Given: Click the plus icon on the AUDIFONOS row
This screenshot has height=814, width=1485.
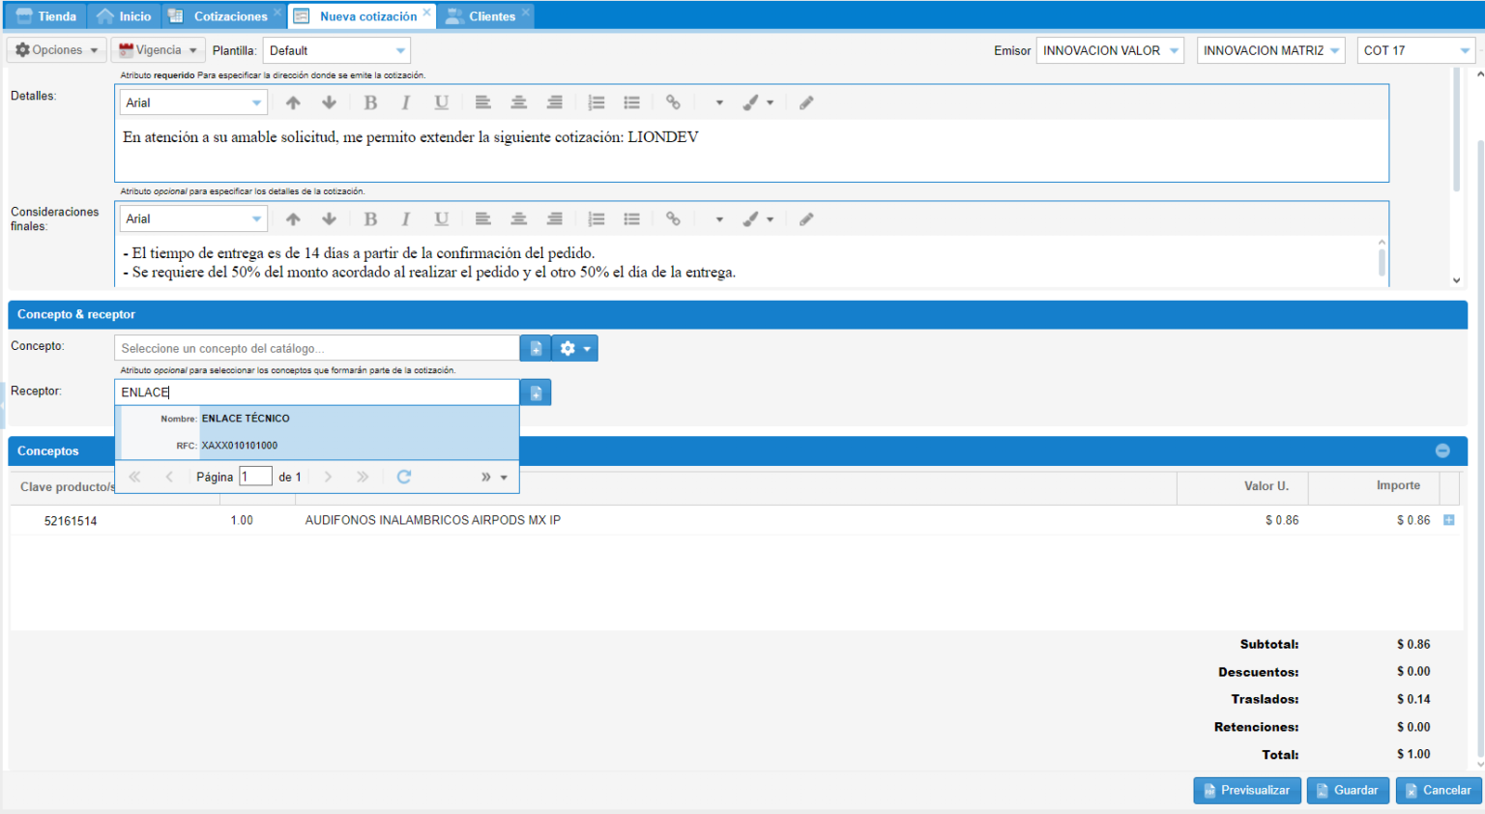Looking at the screenshot, I should click(1448, 520).
